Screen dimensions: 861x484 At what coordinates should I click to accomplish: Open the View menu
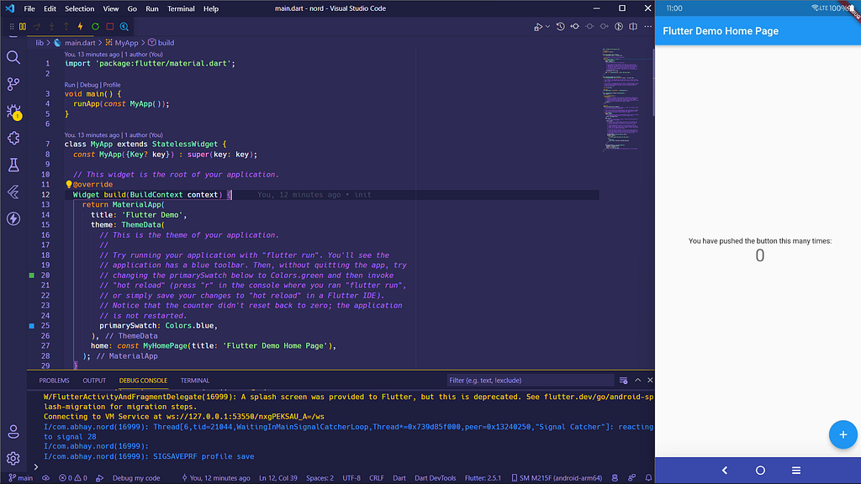(110, 8)
